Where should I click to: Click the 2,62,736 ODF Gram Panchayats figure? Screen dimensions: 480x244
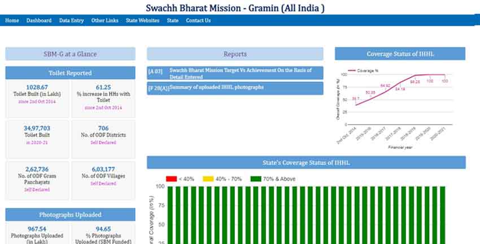coord(37,169)
